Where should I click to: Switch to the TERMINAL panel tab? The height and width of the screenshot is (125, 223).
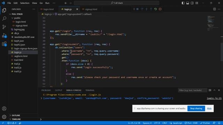90,90
